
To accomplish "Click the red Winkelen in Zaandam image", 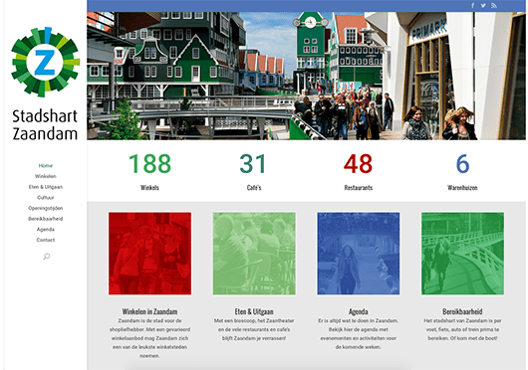I will [149, 254].
